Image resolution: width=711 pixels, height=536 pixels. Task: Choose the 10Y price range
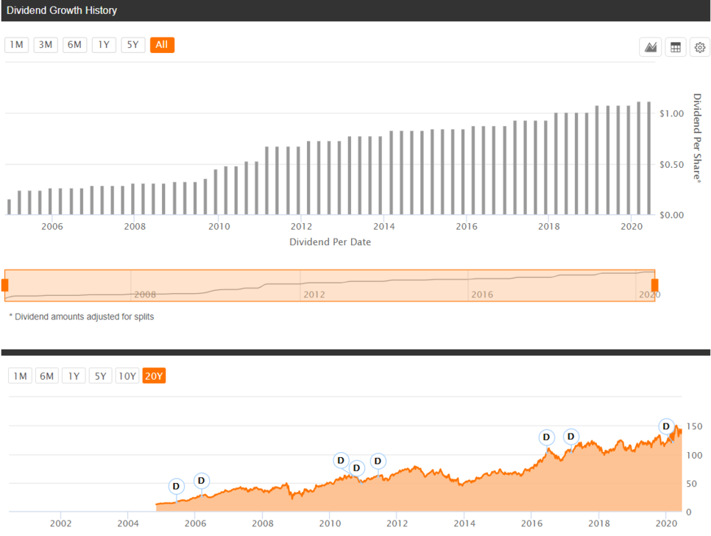click(x=127, y=376)
